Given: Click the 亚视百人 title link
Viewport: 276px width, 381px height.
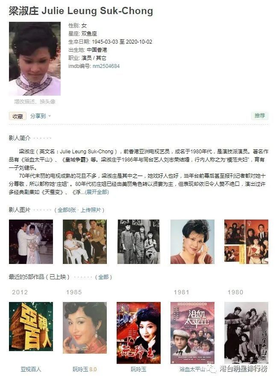Looking at the screenshot, I should coord(31,369).
